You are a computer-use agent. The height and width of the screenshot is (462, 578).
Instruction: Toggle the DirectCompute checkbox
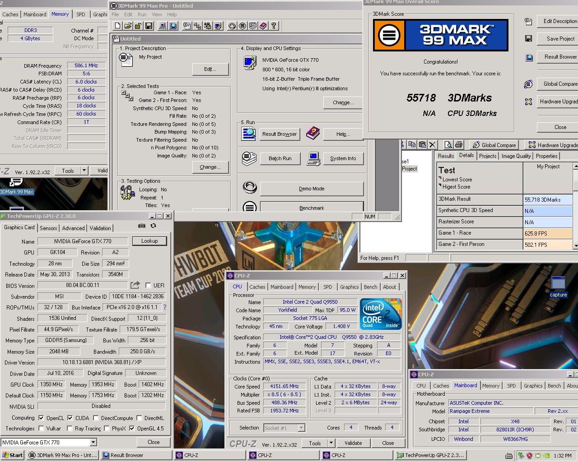point(96,418)
